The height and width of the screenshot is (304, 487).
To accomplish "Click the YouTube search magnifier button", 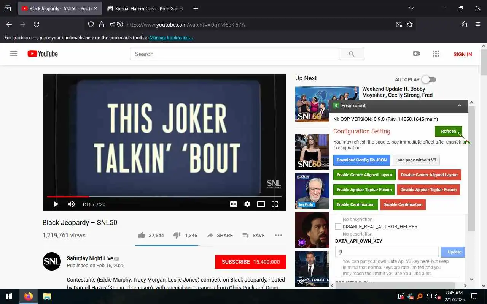I will tap(352, 54).
